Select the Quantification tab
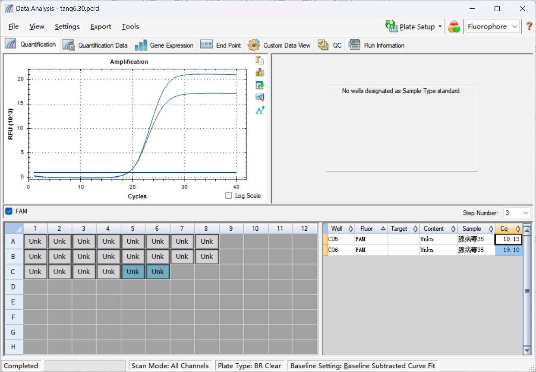The height and width of the screenshot is (372, 536). tap(31, 45)
